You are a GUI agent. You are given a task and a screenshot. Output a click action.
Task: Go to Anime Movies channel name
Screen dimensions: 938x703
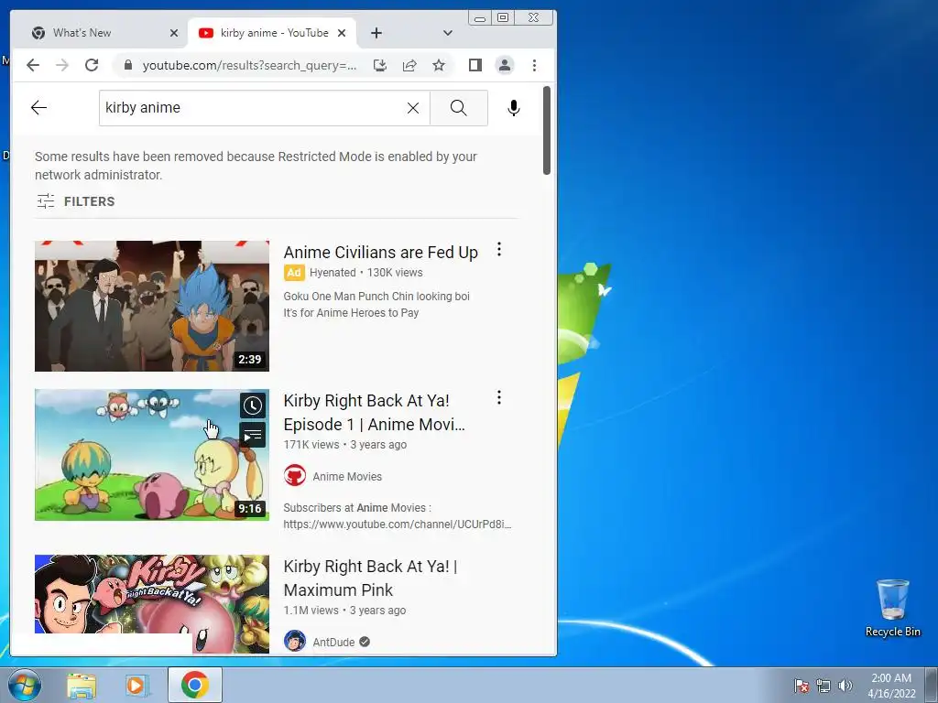(347, 476)
